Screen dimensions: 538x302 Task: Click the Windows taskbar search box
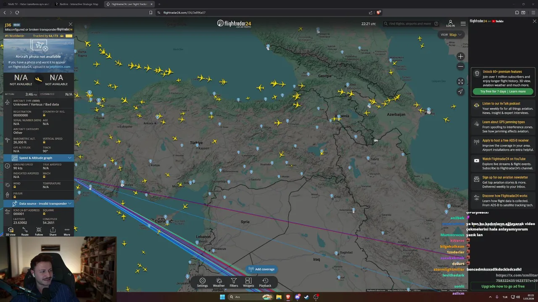coord(251,297)
